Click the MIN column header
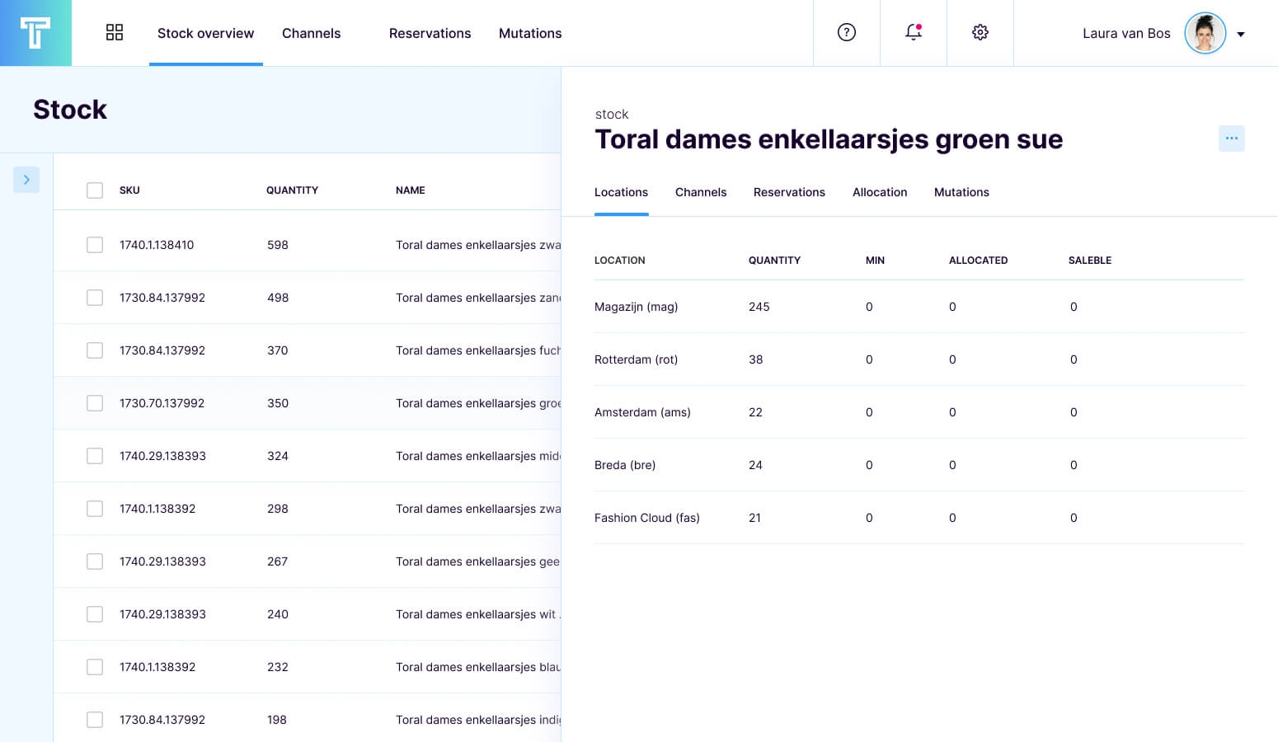Image resolution: width=1278 pixels, height=742 pixels. (x=875, y=261)
